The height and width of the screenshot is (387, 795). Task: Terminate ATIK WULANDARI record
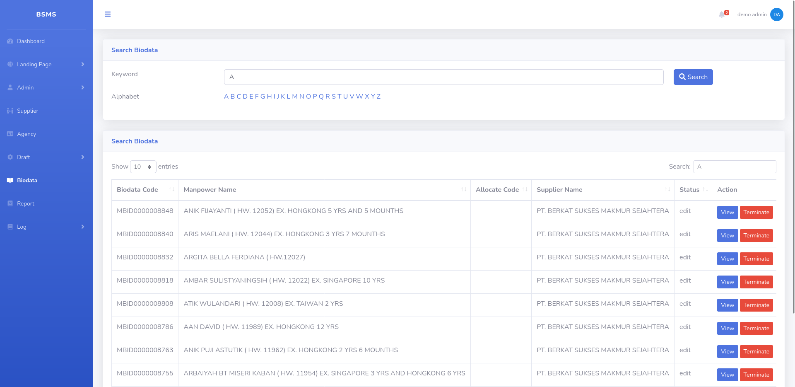point(756,305)
